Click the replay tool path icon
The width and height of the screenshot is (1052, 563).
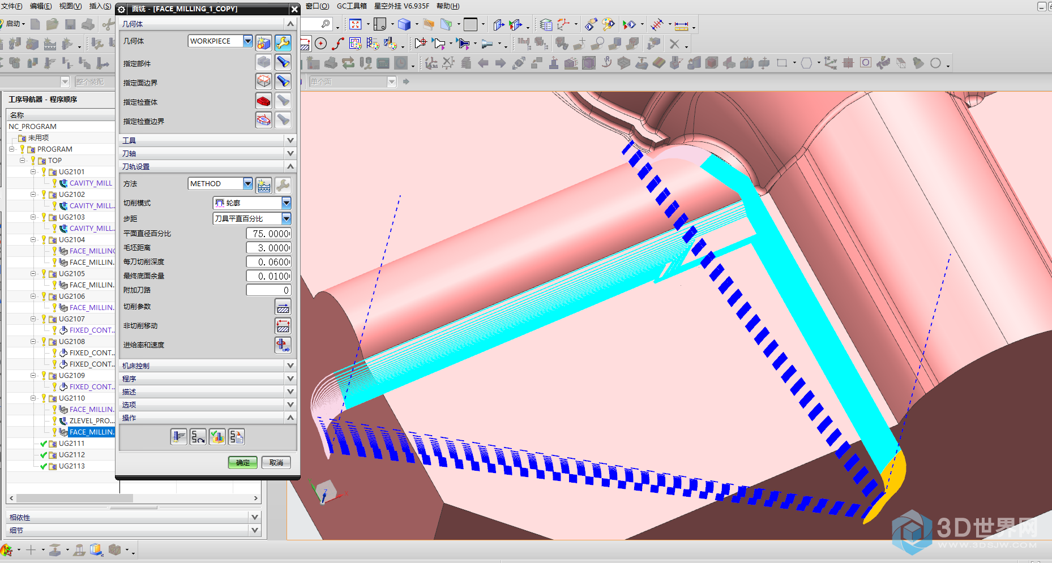click(198, 436)
